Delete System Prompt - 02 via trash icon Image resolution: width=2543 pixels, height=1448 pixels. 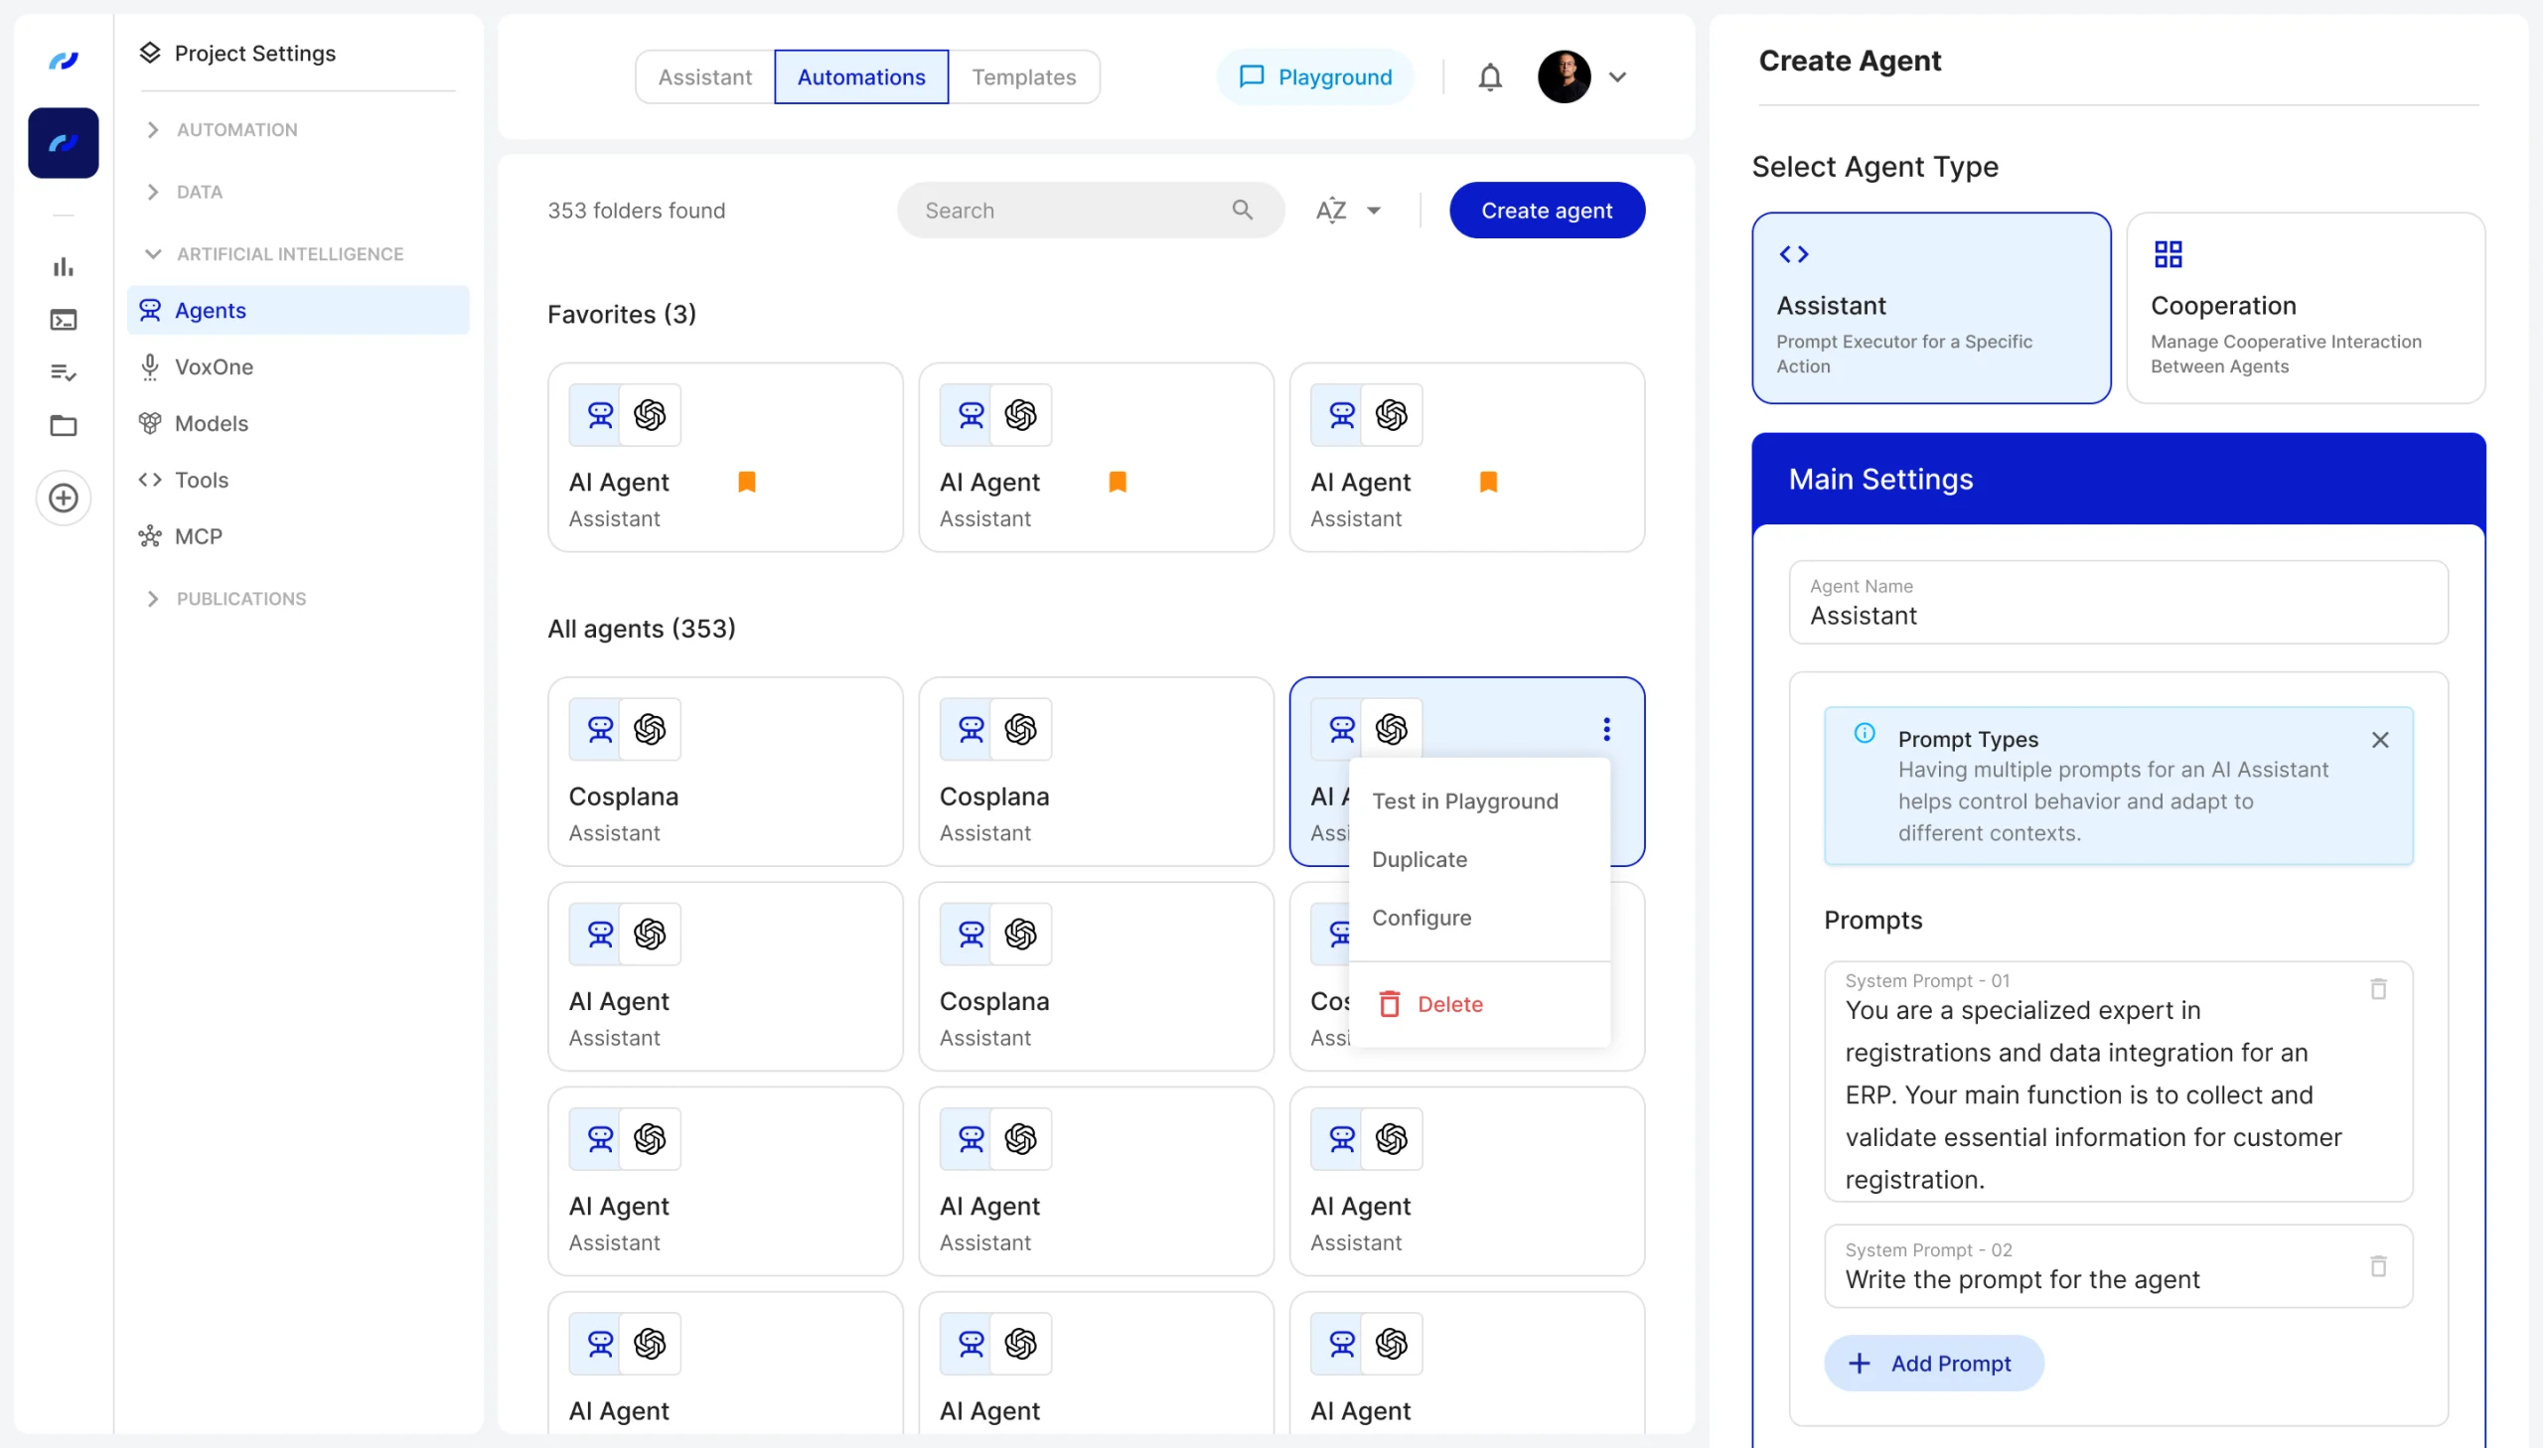(x=2377, y=1266)
